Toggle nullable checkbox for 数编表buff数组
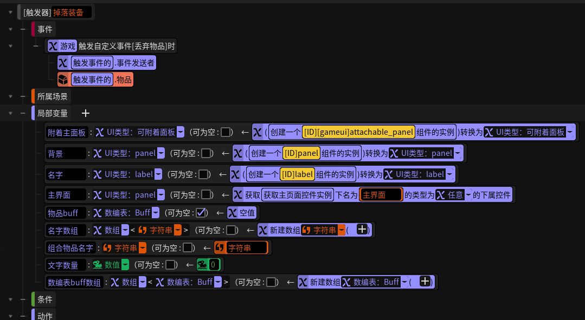Screen dimensions: 585x320 tap(271, 282)
